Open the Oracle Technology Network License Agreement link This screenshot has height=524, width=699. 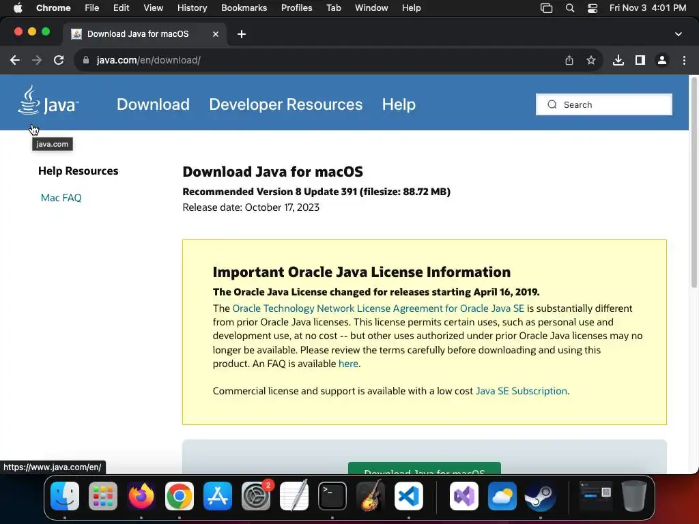point(378,308)
